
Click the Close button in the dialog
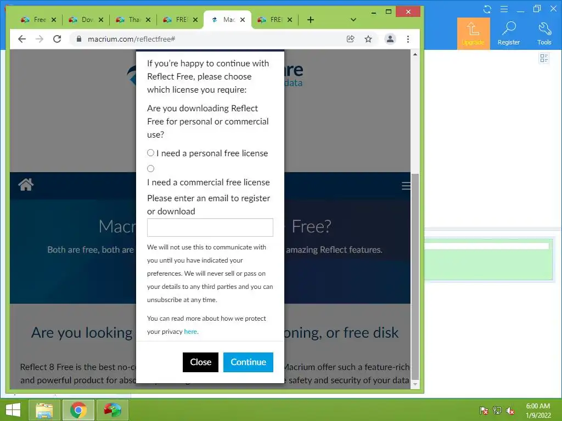click(200, 362)
